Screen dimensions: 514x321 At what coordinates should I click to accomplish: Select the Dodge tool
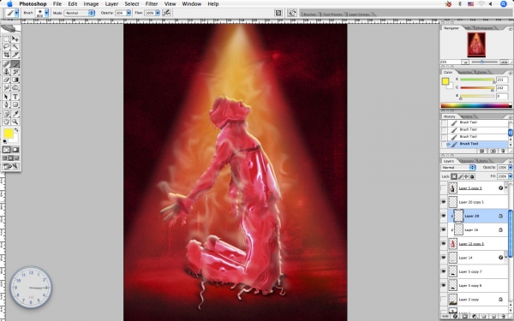(15, 87)
